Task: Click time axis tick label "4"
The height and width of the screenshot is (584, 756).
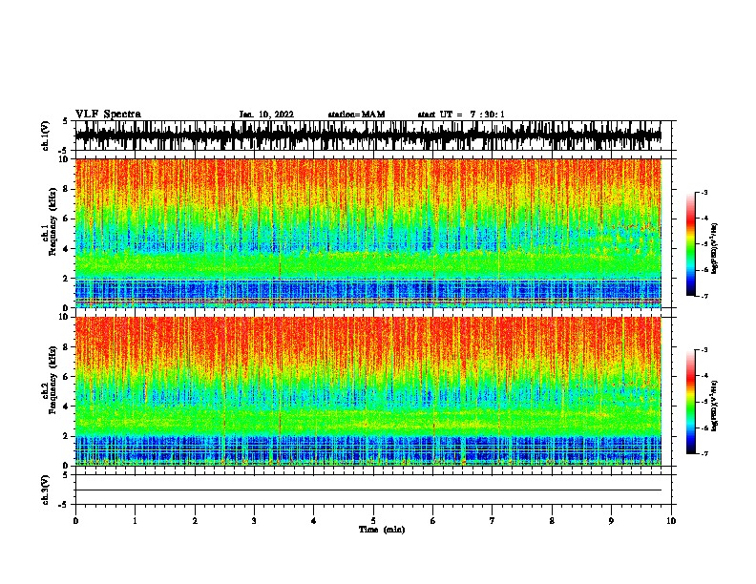Action: coord(313,521)
